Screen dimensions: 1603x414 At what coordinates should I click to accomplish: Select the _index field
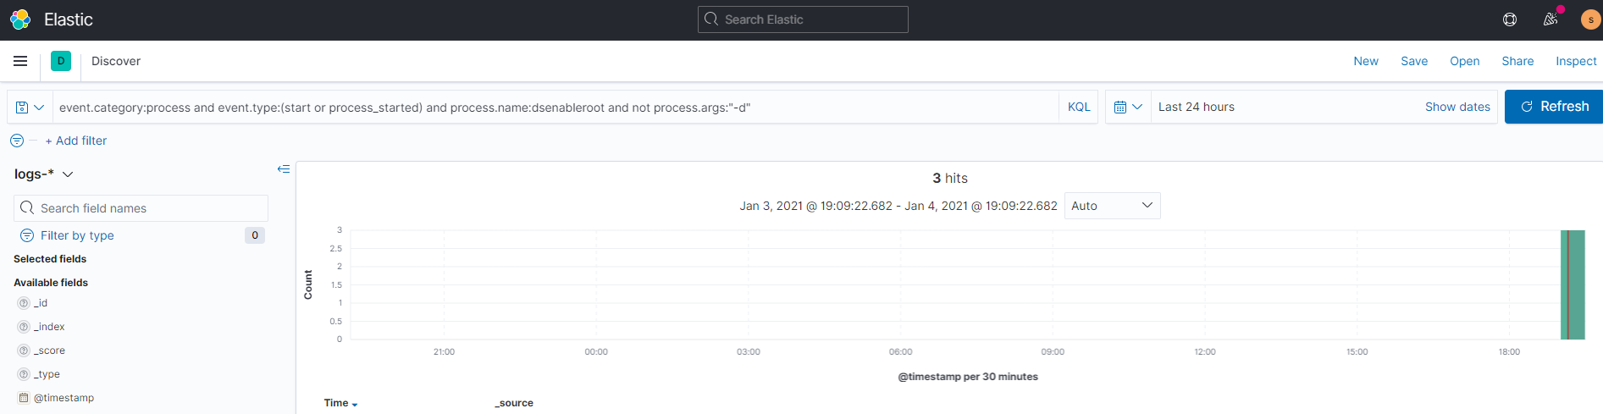49,327
